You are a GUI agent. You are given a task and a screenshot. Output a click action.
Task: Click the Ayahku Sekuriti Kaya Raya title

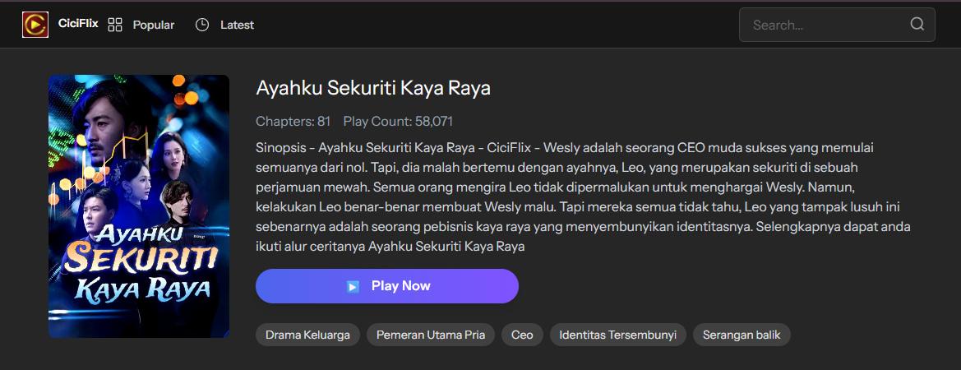click(x=373, y=88)
